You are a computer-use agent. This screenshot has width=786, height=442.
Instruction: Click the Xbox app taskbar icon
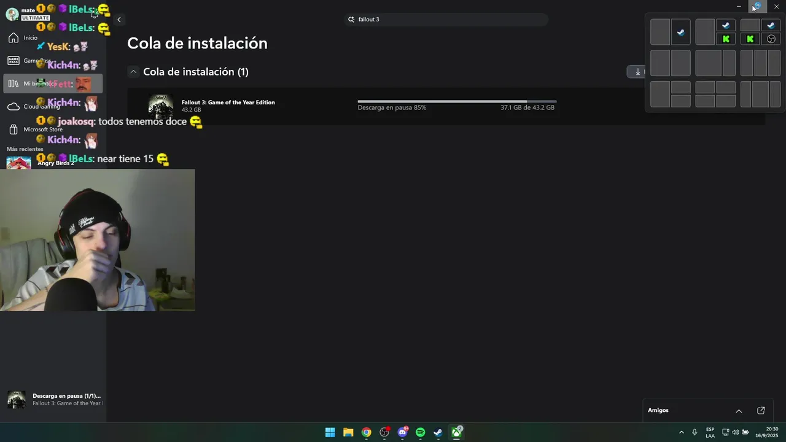pos(456,432)
